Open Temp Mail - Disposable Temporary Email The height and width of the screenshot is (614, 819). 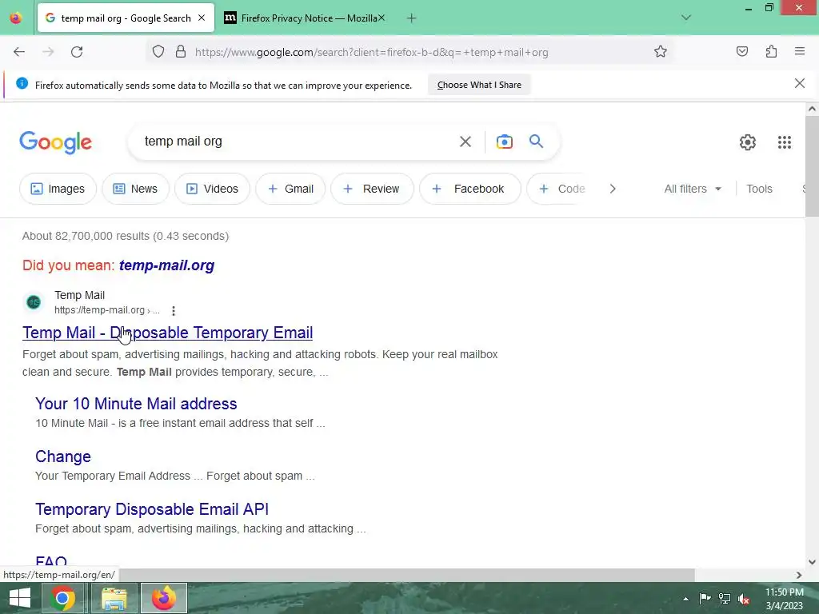(168, 333)
